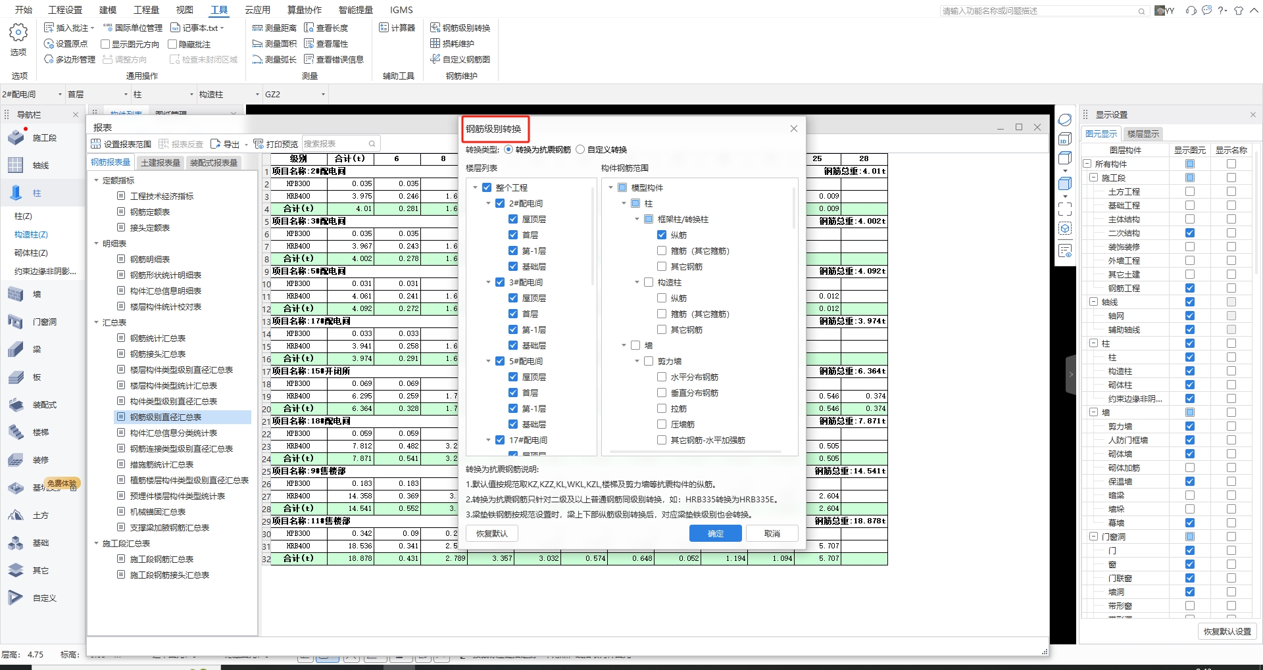Collapse 5#配电间 node in floor list
The image size is (1263, 670).
488,361
